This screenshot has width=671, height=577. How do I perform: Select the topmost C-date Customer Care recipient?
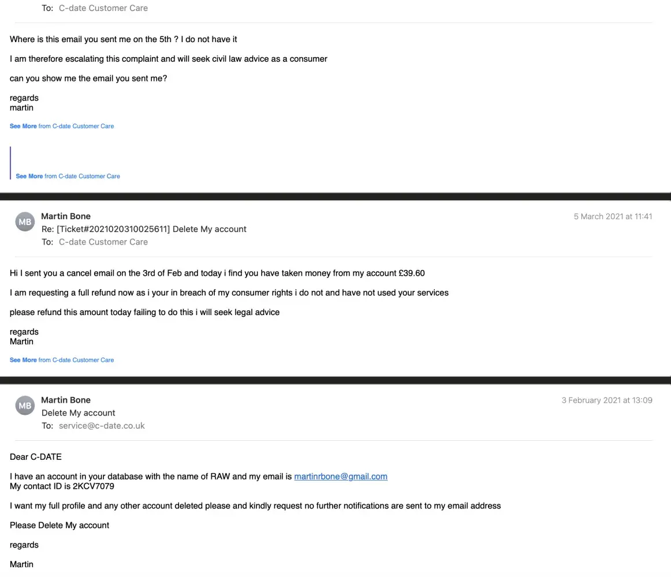point(103,8)
